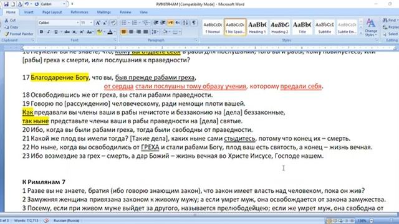
Task: Open the Change Styles menu
Action: pos(371,27)
